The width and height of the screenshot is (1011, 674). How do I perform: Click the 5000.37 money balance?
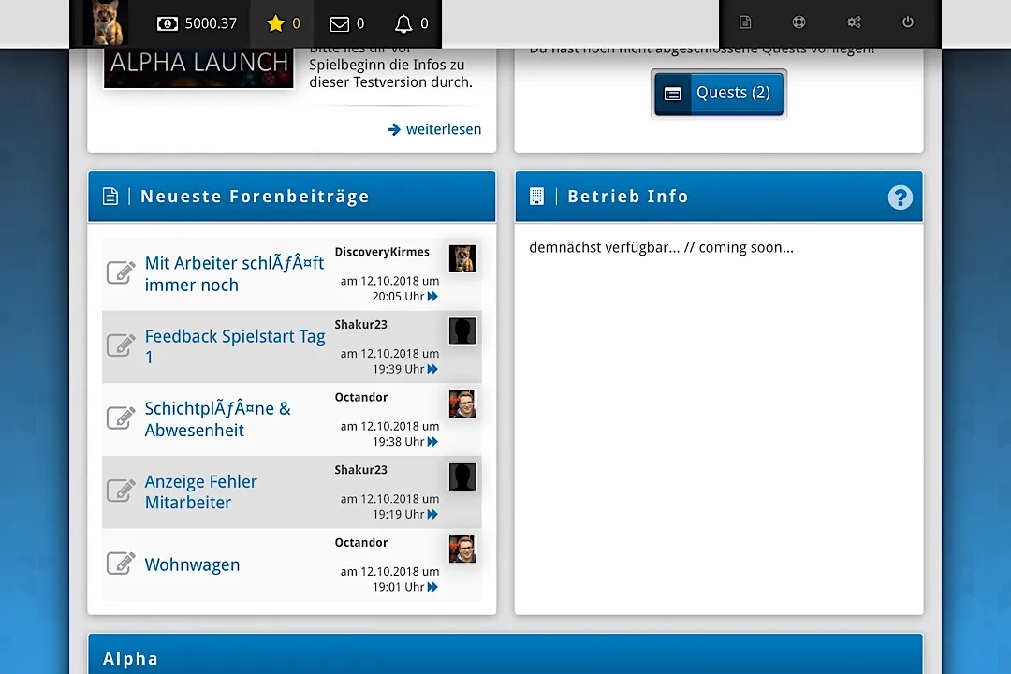click(198, 23)
